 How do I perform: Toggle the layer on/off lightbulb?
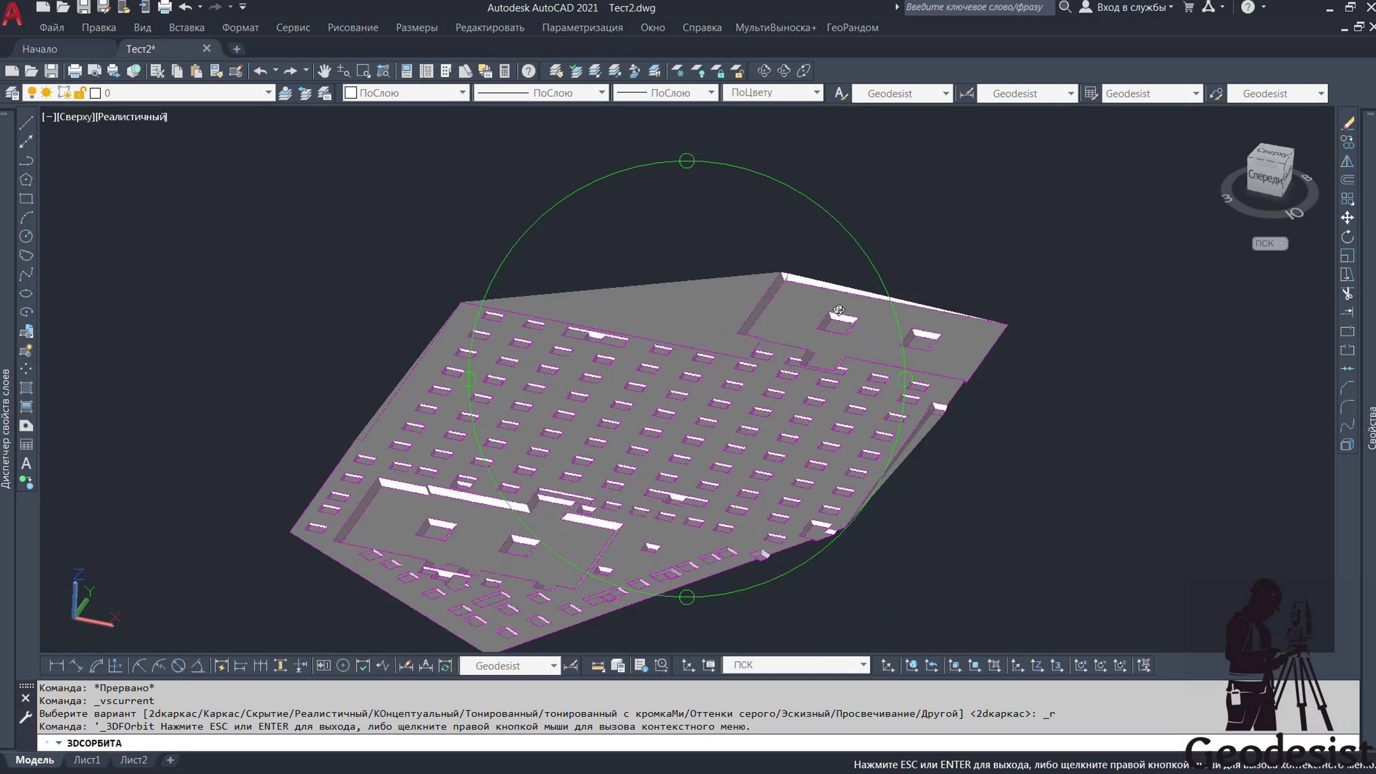32,93
